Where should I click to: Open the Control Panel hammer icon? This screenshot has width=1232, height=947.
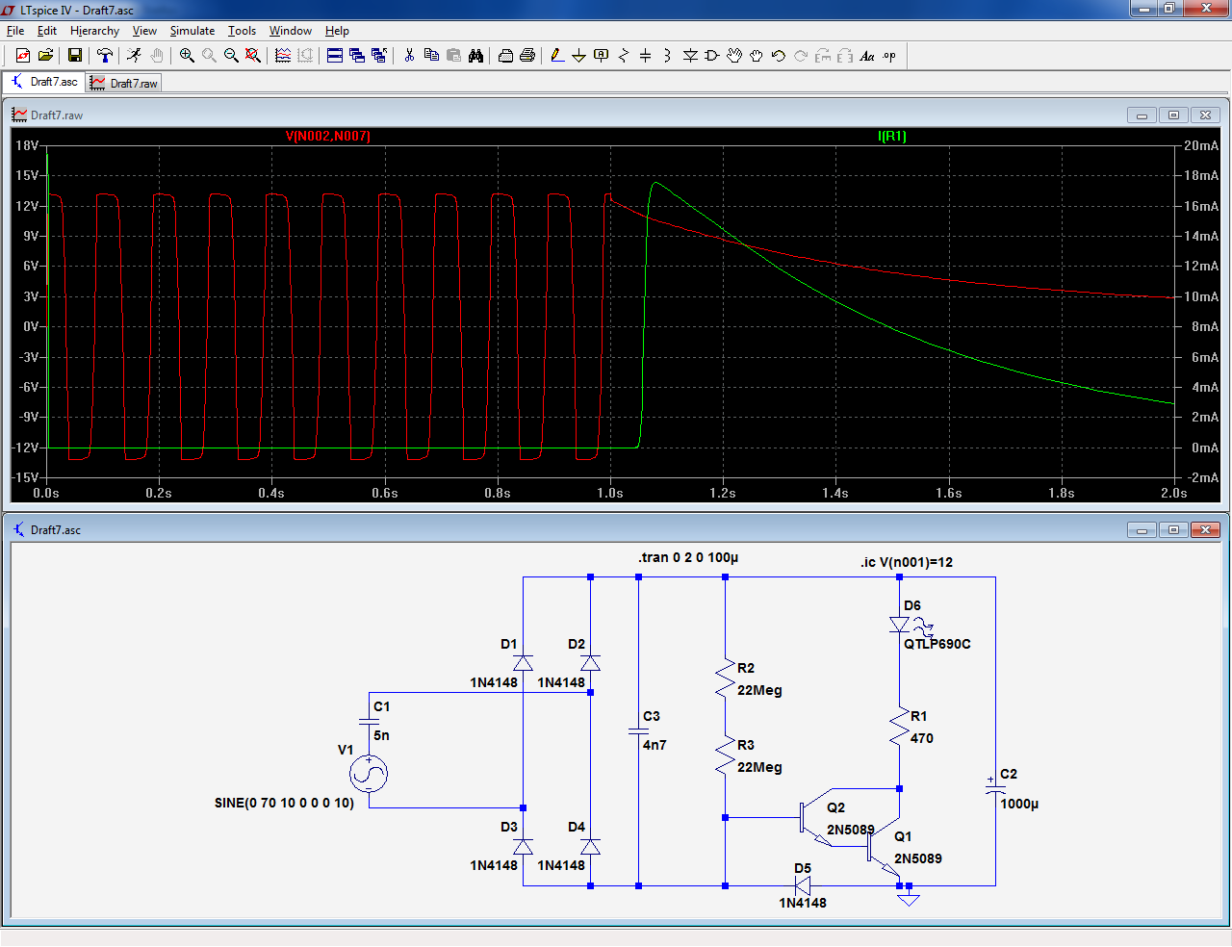[105, 56]
